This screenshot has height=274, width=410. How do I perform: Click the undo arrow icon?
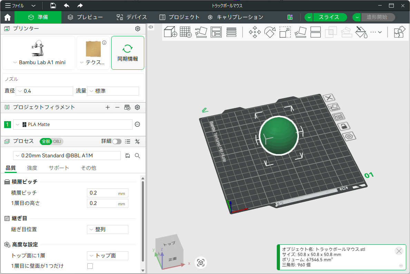coord(67,6)
